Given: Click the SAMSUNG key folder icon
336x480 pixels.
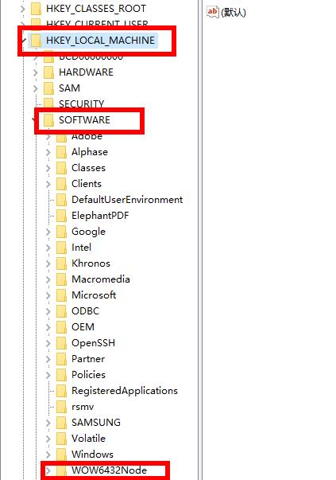Looking at the screenshot, I should [61, 423].
